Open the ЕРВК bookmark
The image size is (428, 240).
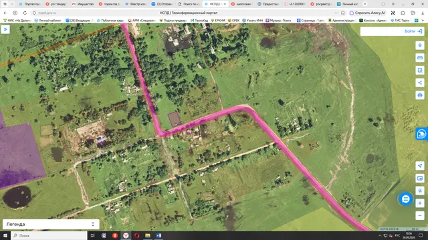pos(233,21)
